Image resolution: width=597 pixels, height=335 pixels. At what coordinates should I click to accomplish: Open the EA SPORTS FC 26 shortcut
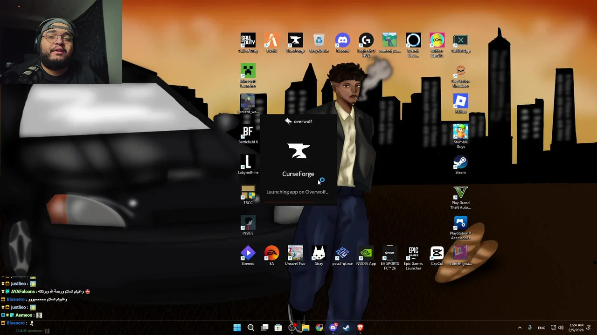390,258
